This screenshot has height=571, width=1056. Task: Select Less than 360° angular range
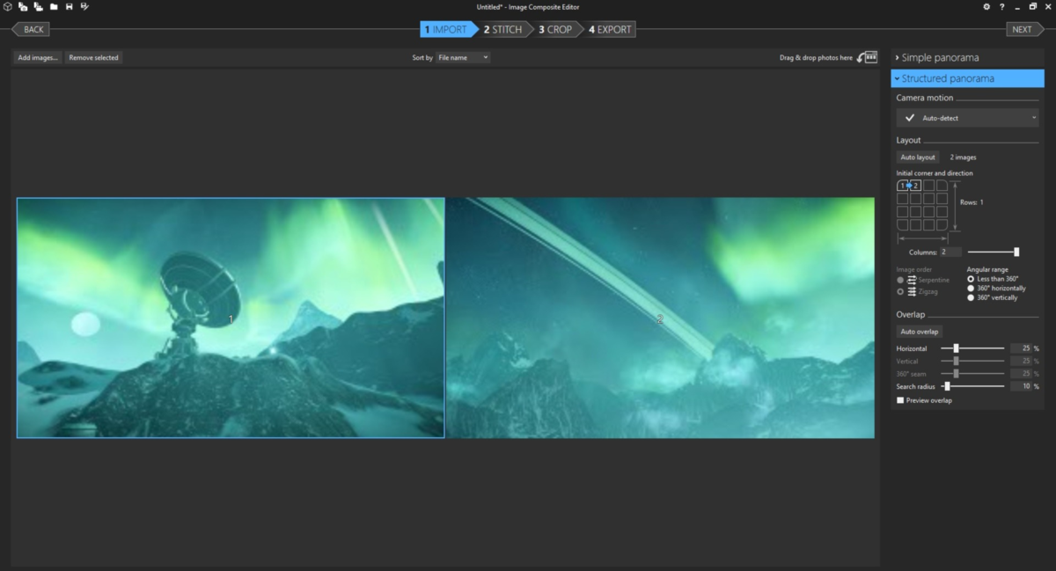tap(971, 279)
